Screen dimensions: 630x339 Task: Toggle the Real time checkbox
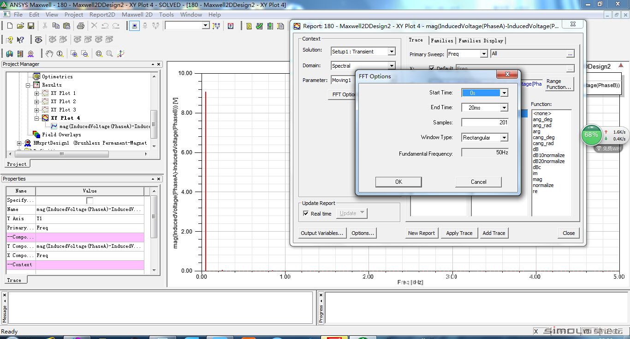pyautogui.click(x=306, y=214)
